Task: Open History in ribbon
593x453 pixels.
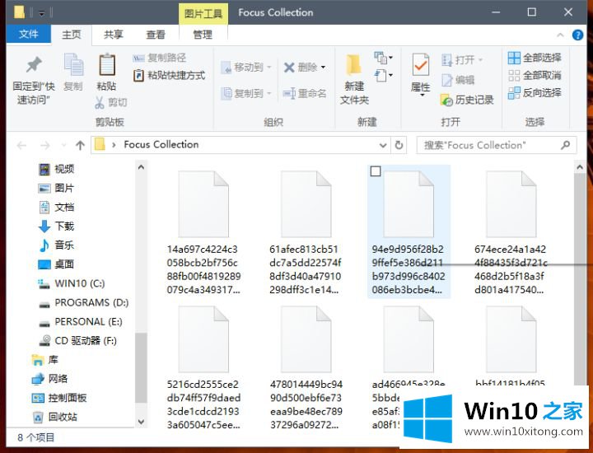Action: [468, 100]
